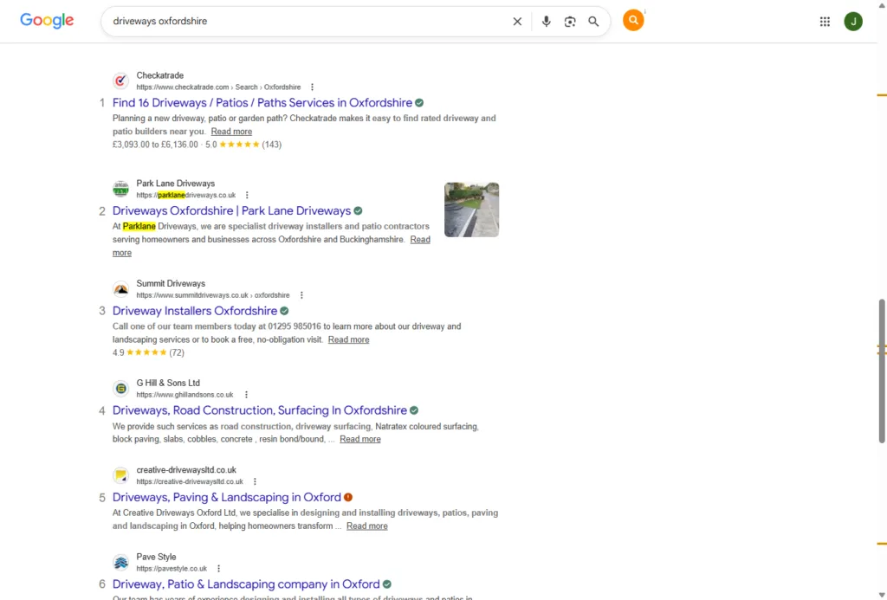The image size is (887, 600).
Task: Click the orange search extension icon
Action: click(633, 21)
